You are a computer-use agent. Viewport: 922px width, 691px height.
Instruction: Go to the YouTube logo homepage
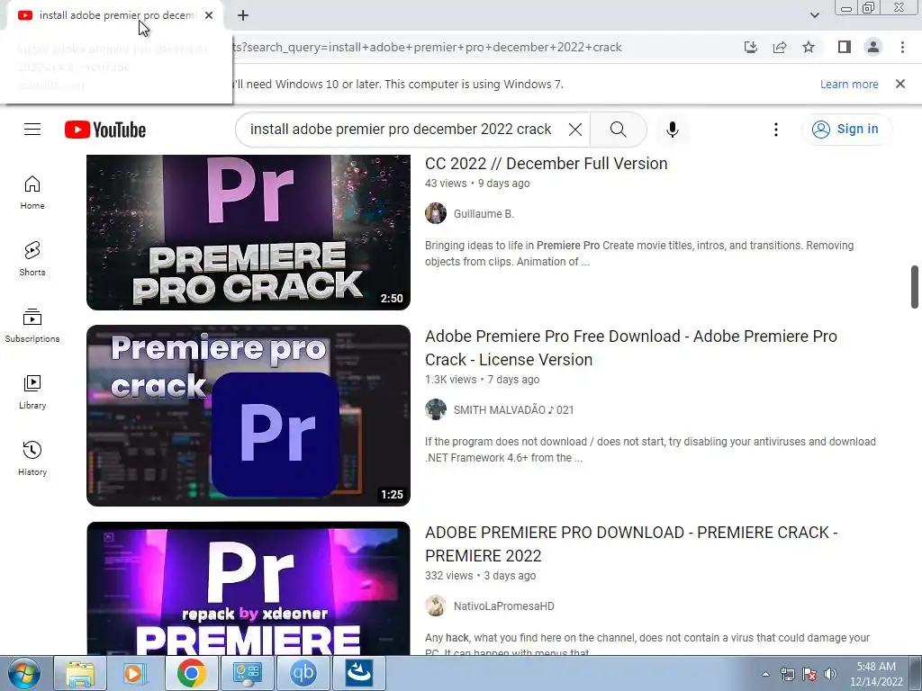(x=105, y=130)
